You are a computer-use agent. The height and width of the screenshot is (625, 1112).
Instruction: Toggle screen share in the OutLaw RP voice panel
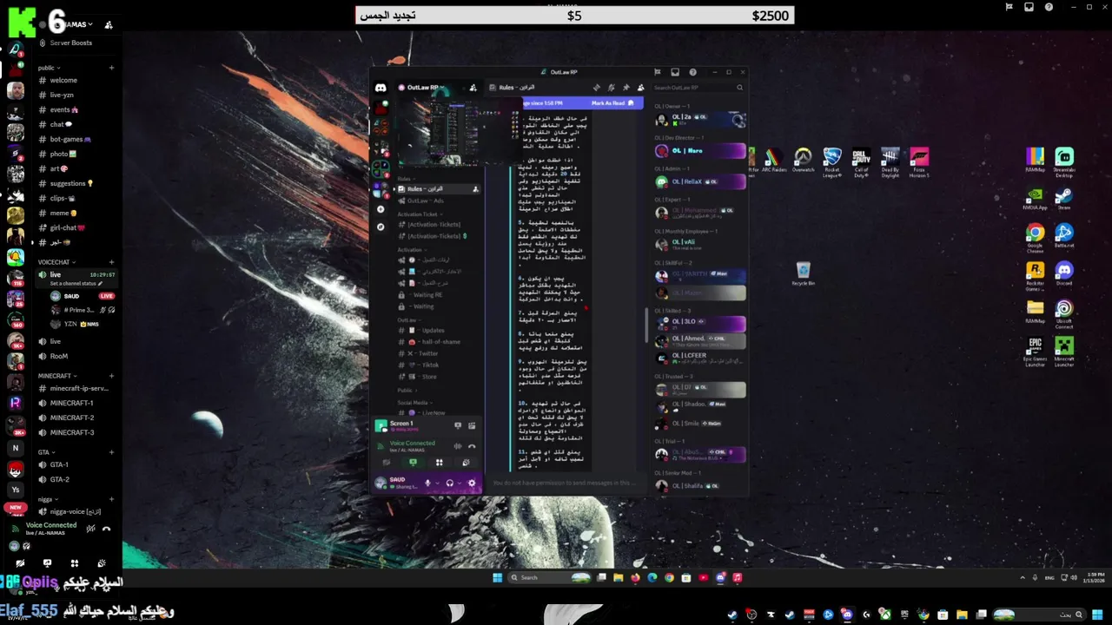[413, 463]
